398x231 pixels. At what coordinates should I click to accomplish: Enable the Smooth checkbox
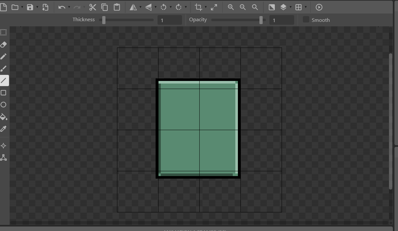click(306, 20)
